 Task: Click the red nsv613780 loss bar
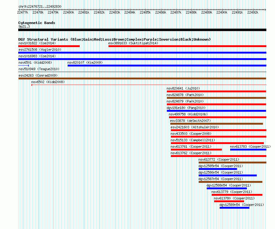tap(229, 201)
